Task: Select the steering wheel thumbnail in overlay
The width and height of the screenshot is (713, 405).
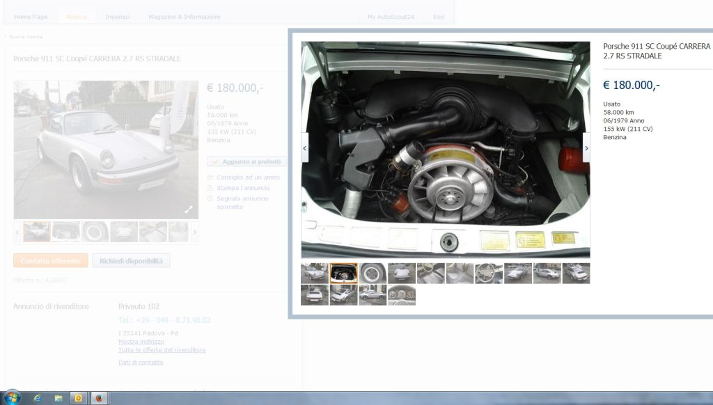Action: 489,273
